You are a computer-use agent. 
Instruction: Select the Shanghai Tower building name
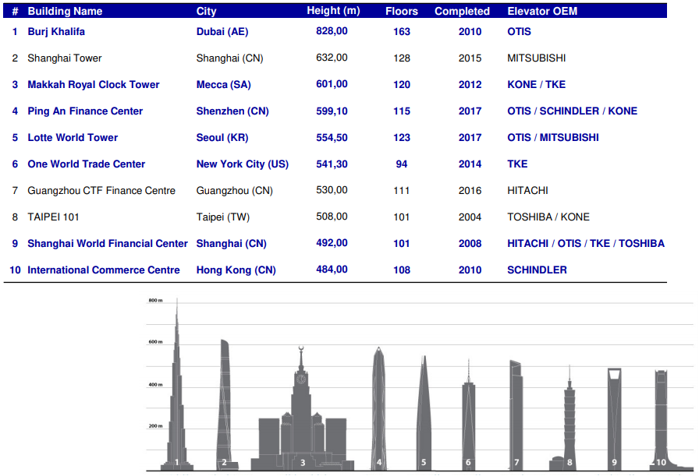click(65, 58)
